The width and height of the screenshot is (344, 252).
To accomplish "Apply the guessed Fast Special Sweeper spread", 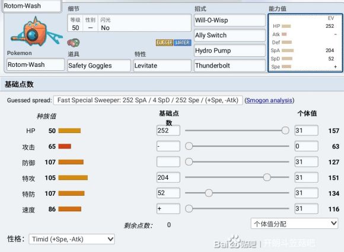I will [148, 100].
